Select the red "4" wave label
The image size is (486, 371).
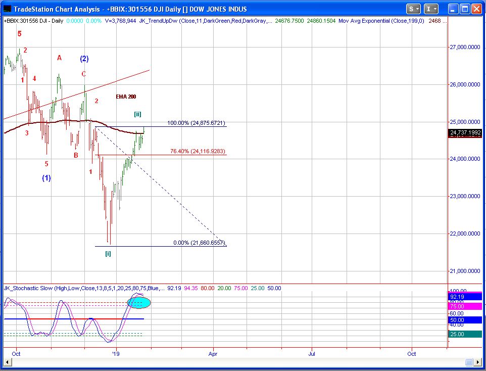(x=34, y=78)
